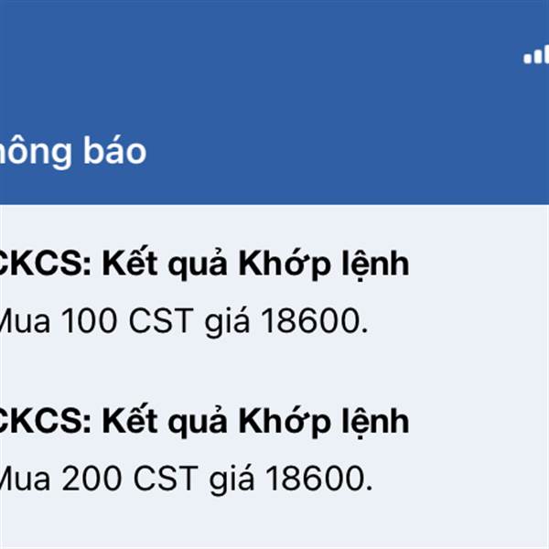Click the word Khớp lệnh in second title
The height and width of the screenshot is (549, 549).
(324, 422)
